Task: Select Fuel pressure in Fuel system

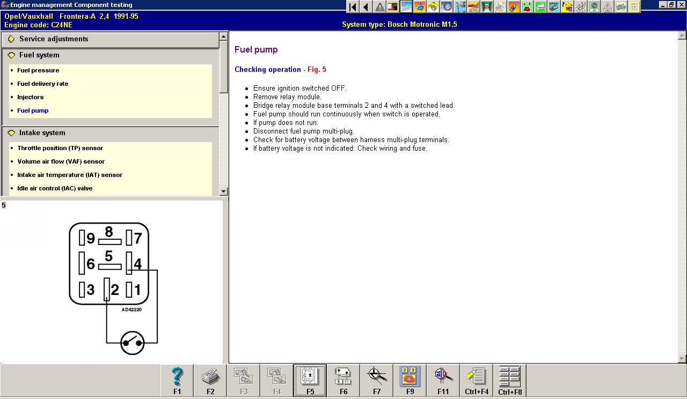Action: [x=38, y=70]
